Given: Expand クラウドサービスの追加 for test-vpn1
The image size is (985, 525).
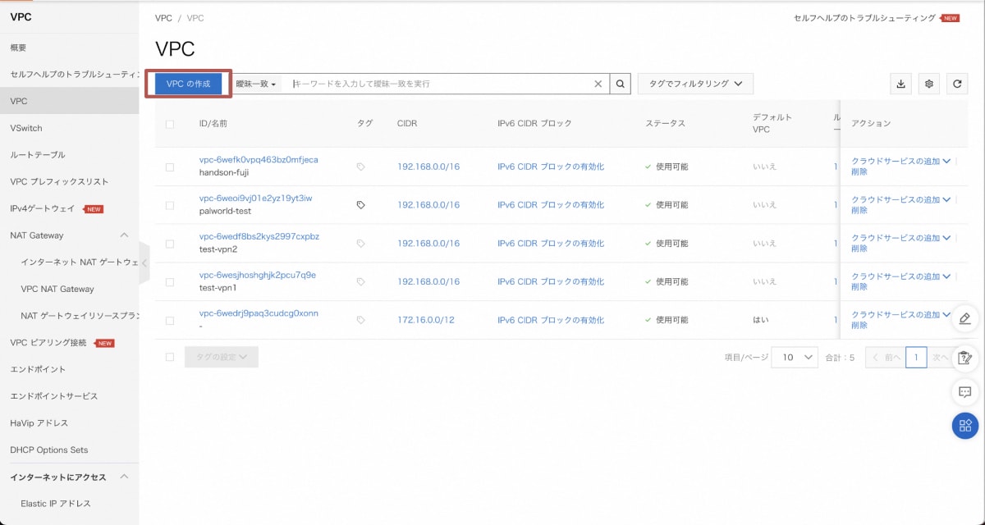Looking at the screenshot, I should click(x=901, y=276).
